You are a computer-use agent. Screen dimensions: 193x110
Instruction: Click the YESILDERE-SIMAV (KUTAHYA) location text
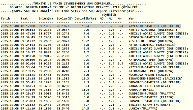pos(151,41)
